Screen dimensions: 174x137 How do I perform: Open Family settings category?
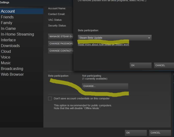(7, 23)
